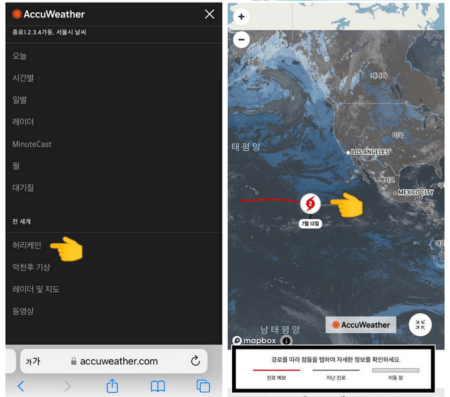Tap the accuweather.com address bar
Screen dimensions: 450x397
(x=114, y=361)
